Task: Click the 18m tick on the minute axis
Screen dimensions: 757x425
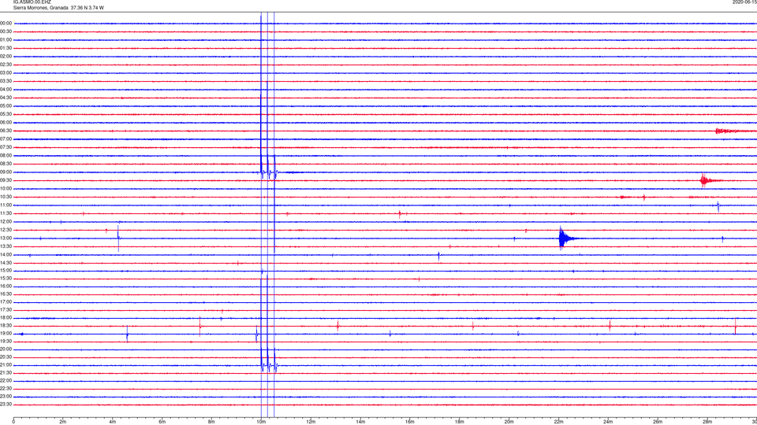Action: [460, 422]
